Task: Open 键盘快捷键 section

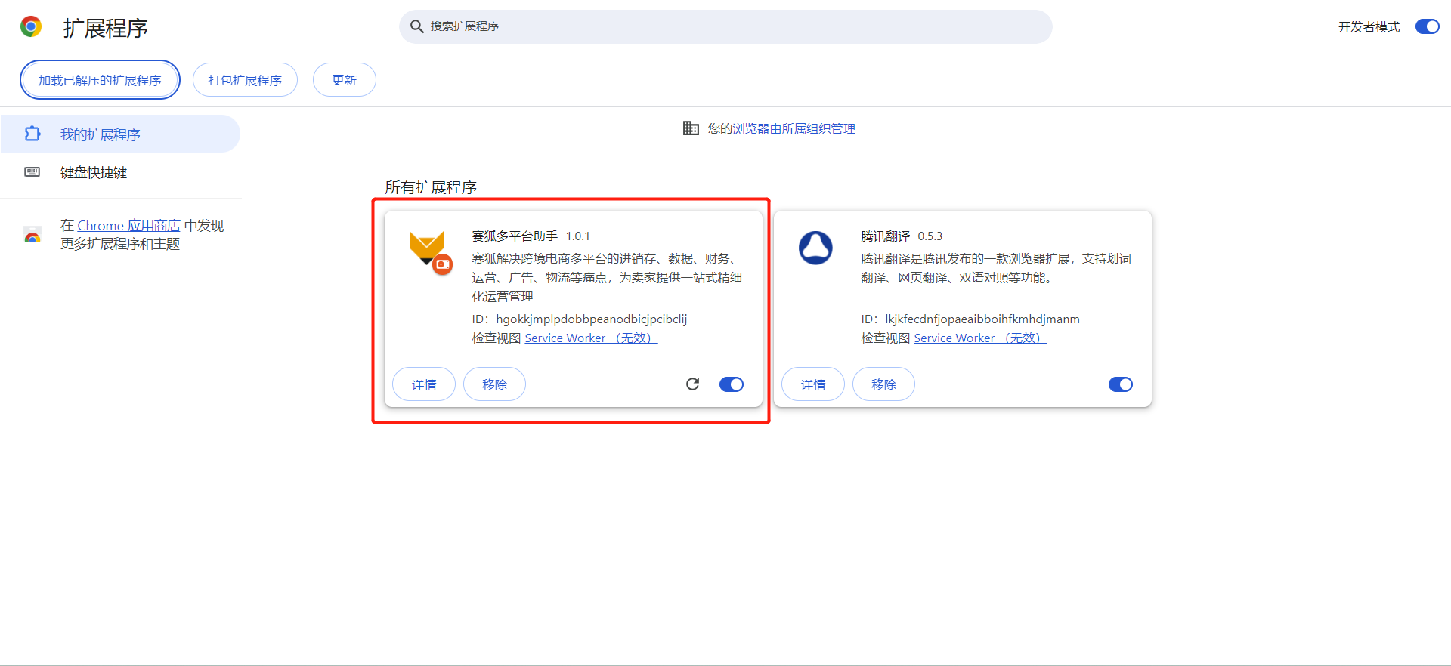Action: (120, 172)
